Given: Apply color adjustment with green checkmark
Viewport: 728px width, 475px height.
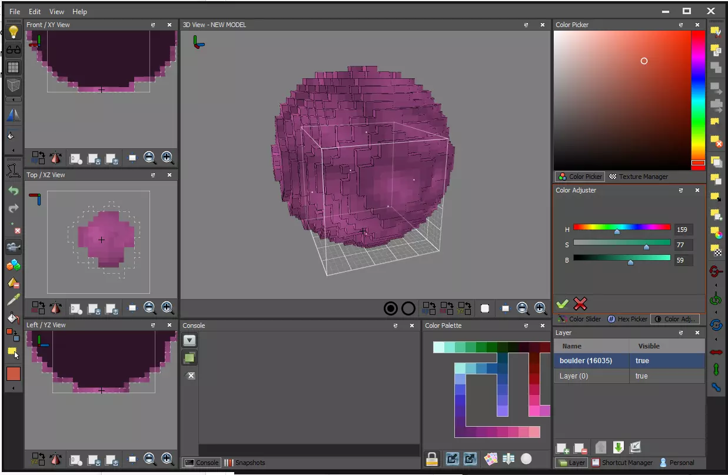Looking at the screenshot, I should click(x=563, y=304).
